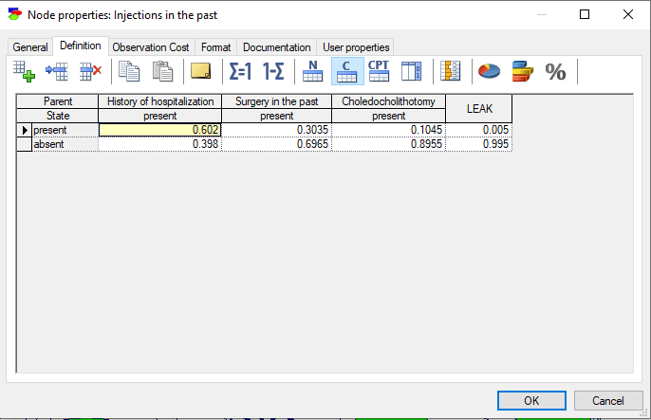Image resolution: width=651 pixels, height=420 pixels.
Task: Select the 'present' state row label
Action: pos(65,130)
